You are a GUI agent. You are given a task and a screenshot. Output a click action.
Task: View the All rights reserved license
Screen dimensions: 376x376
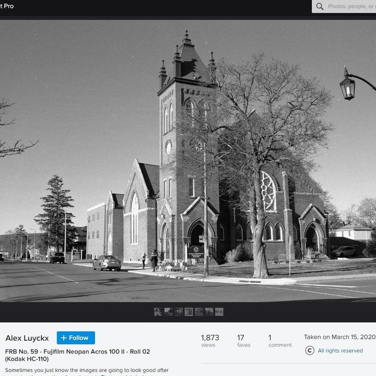click(x=340, y=350)
